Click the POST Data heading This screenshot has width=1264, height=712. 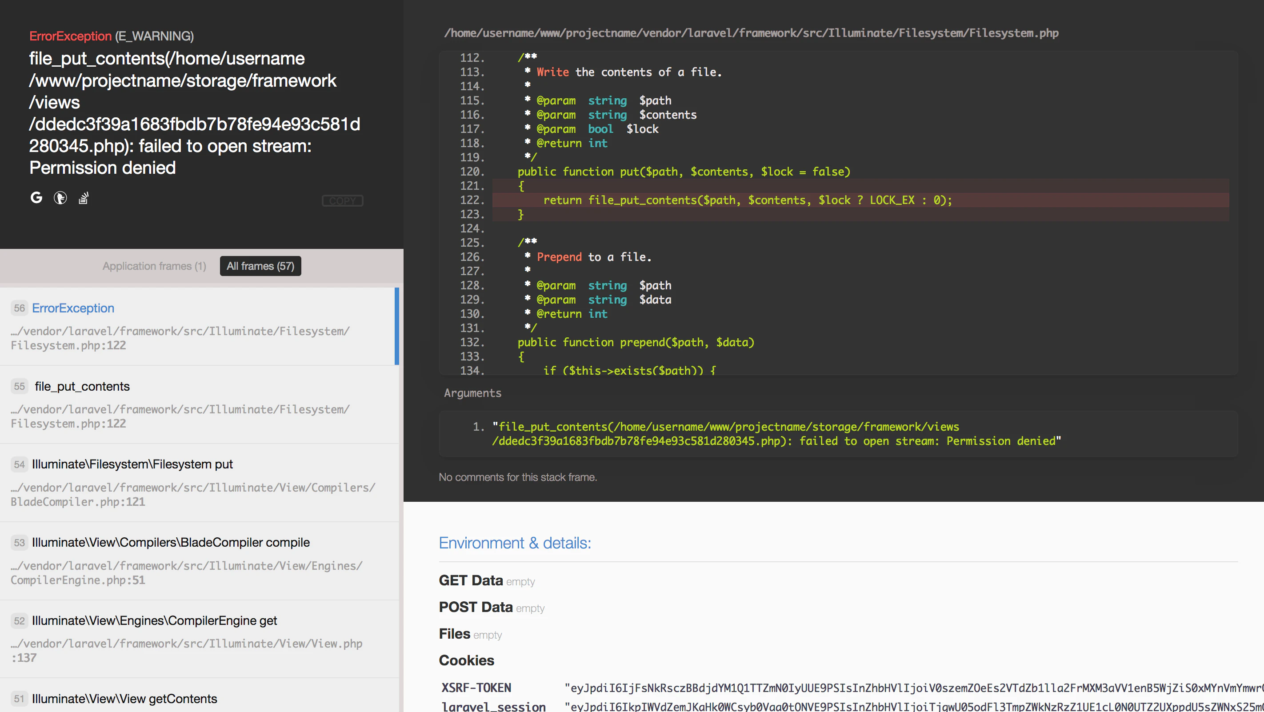[x=476, y=607]
